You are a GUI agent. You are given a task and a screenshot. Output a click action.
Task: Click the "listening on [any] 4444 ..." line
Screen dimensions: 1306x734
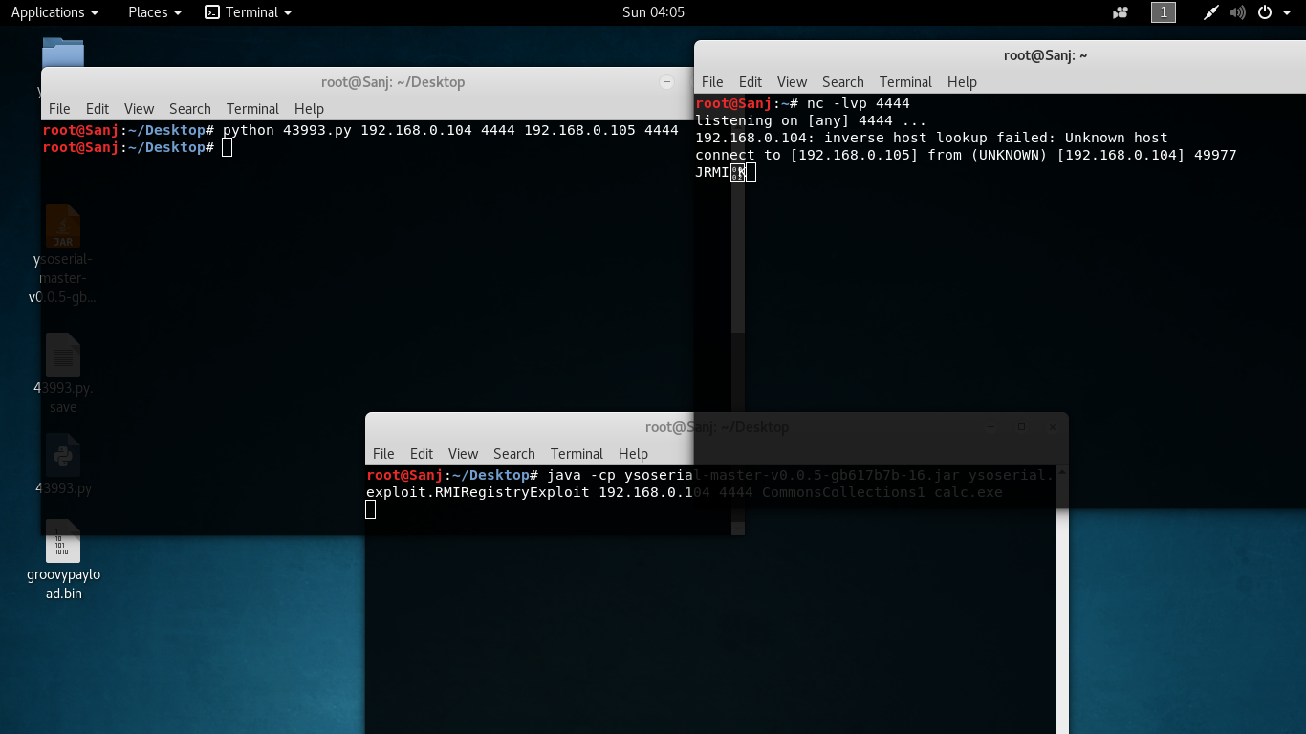click(811, 120)
